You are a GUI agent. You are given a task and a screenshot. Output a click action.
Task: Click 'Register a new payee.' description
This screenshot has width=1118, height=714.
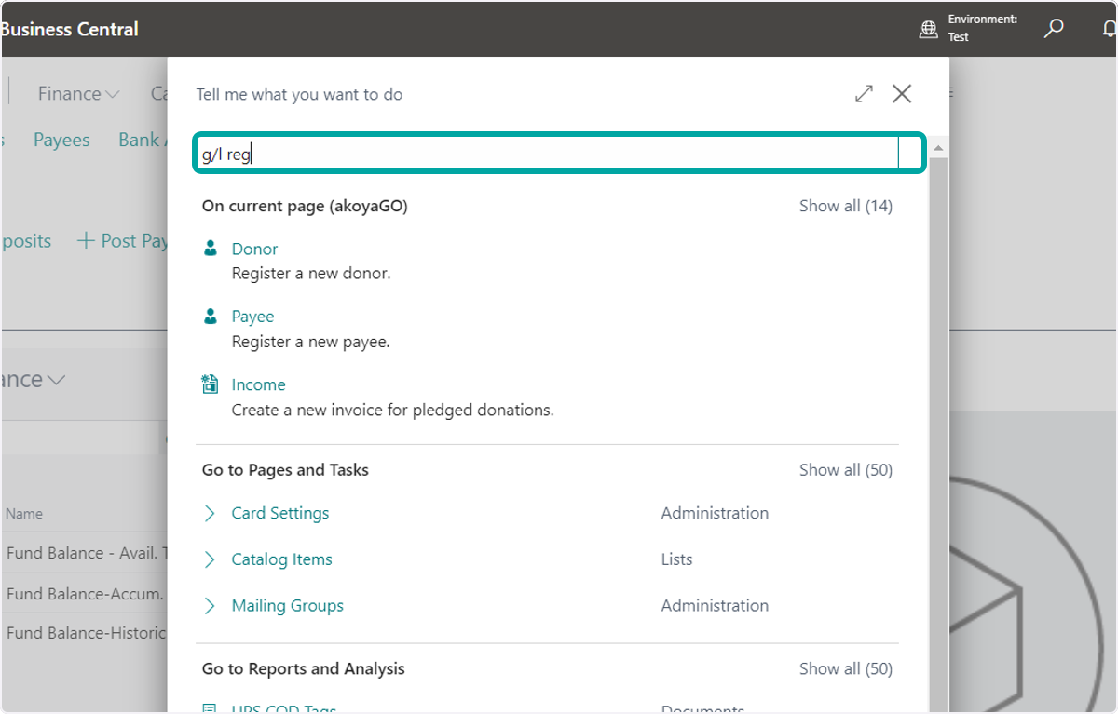point(310,342)
